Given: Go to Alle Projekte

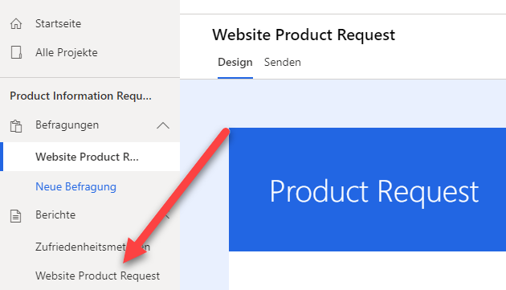Looking at the screenshot, I should pos(67,52).
